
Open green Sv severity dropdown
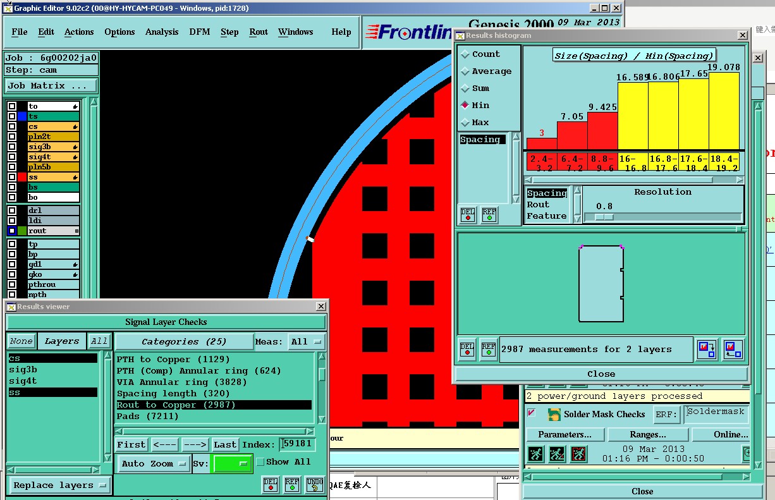[x=232, y=464]
